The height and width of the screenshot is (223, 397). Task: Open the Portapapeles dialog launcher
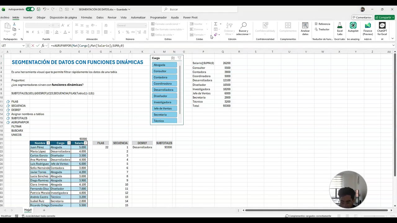(21, 39)
